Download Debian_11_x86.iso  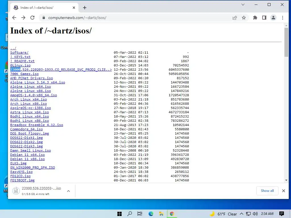tap(28, 159)
